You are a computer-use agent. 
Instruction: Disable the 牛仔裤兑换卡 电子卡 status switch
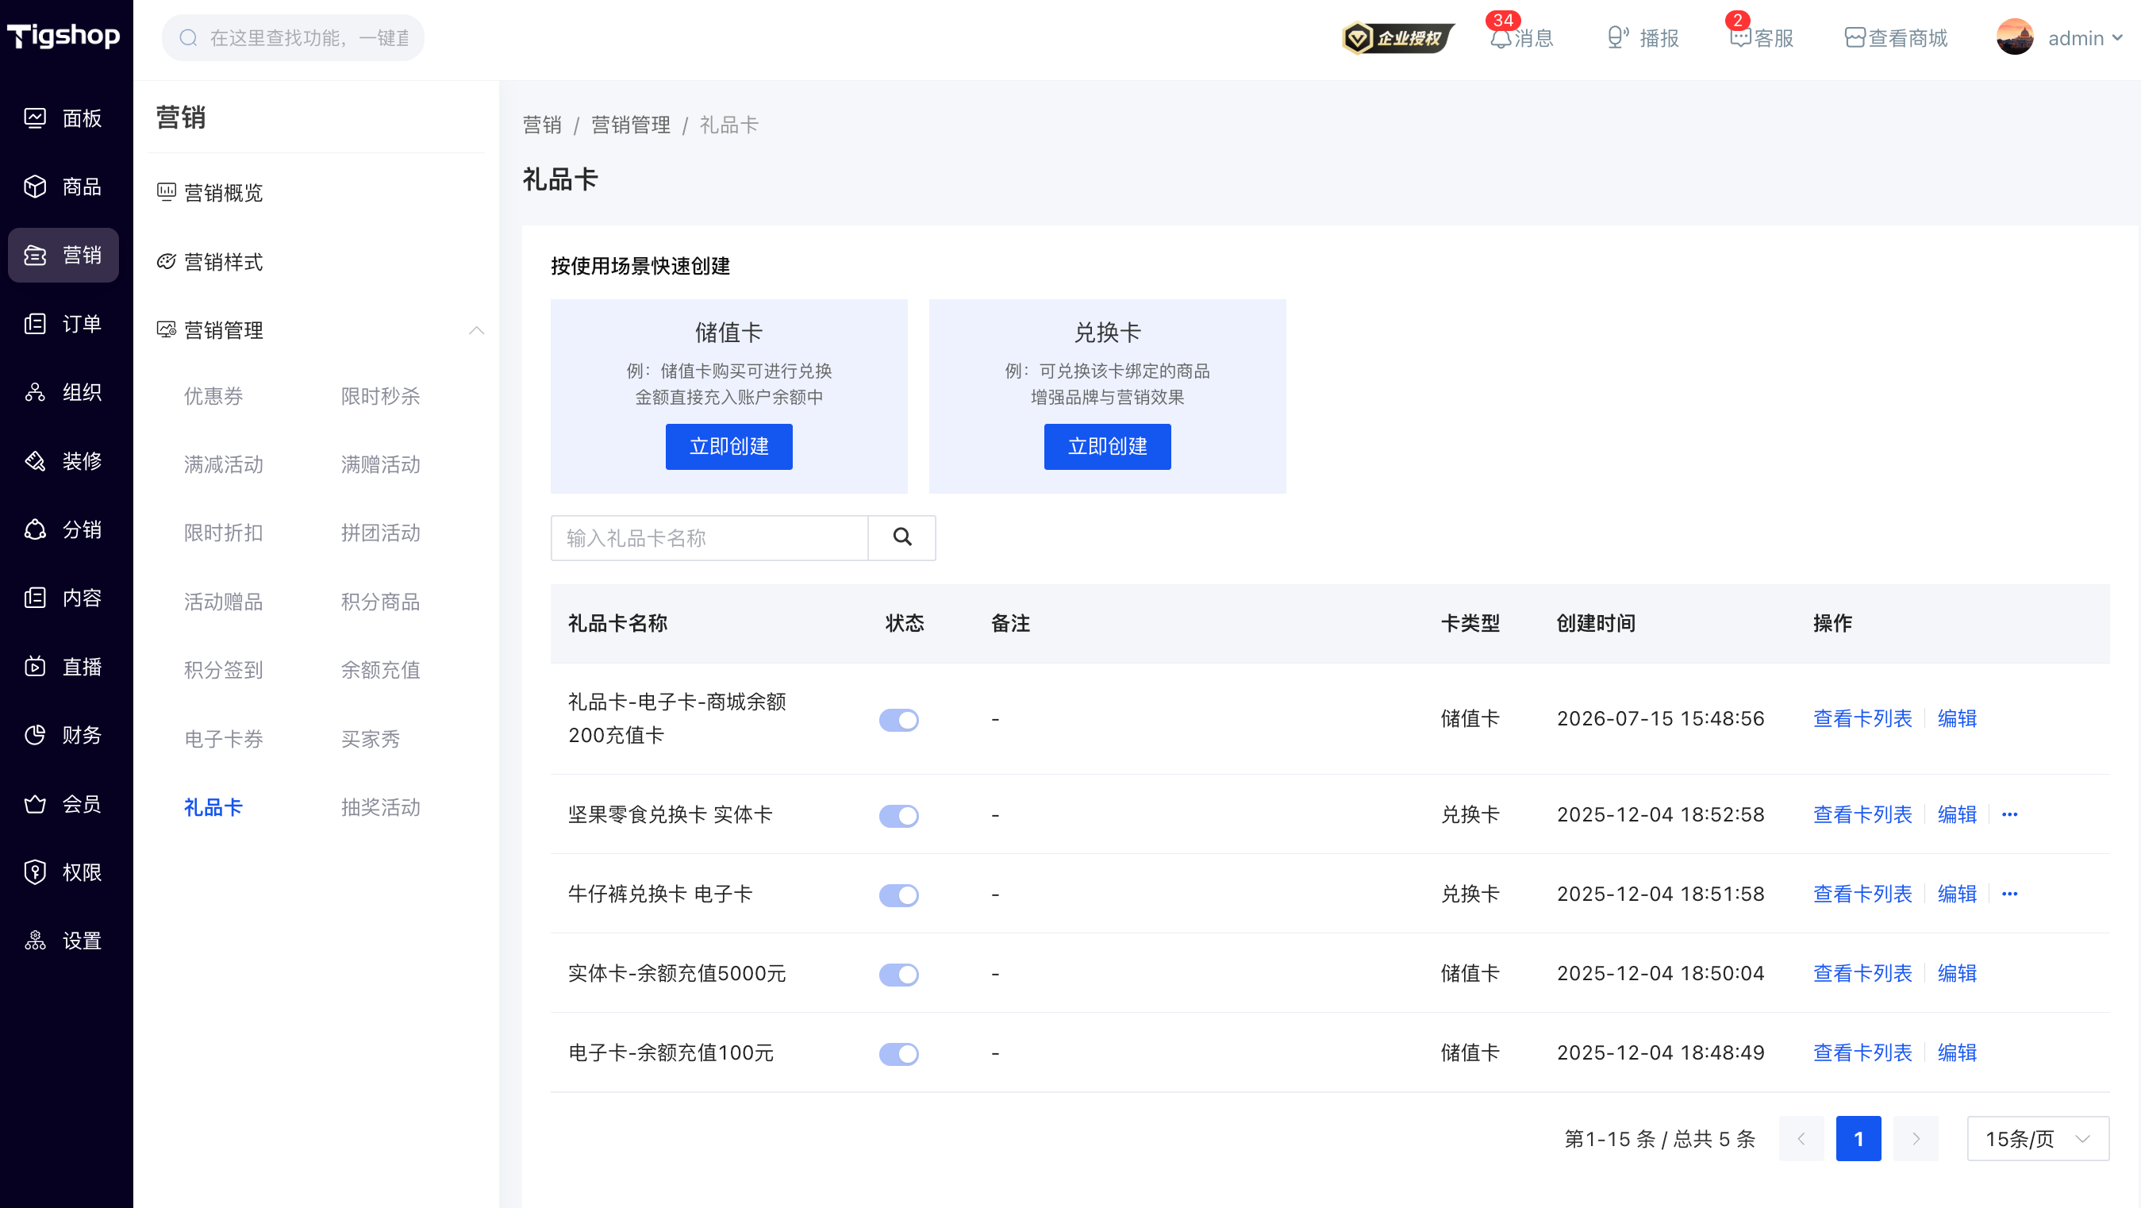(x=898, y=894)
